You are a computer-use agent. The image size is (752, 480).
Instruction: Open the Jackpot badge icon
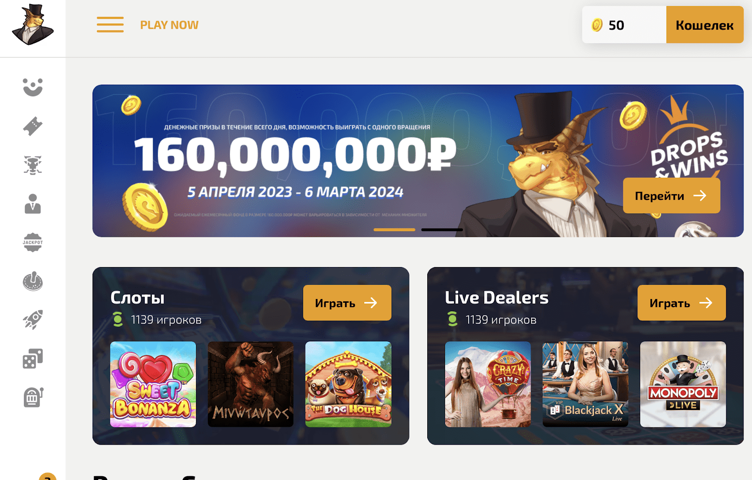coord(33,243)
